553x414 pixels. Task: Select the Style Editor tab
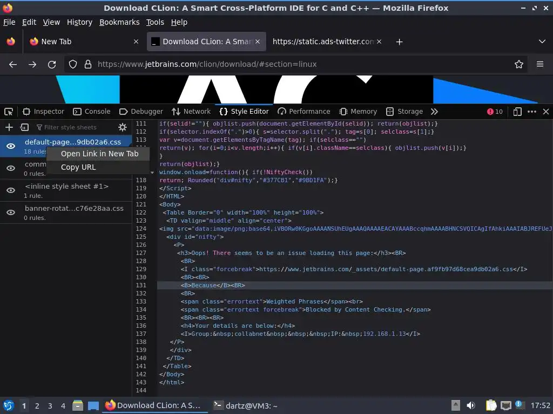(244, 112)
